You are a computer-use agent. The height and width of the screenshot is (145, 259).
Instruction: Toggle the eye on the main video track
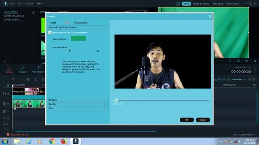8,94
